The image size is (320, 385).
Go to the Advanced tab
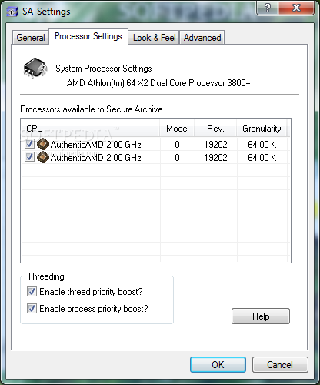click(x=202, y=38)
